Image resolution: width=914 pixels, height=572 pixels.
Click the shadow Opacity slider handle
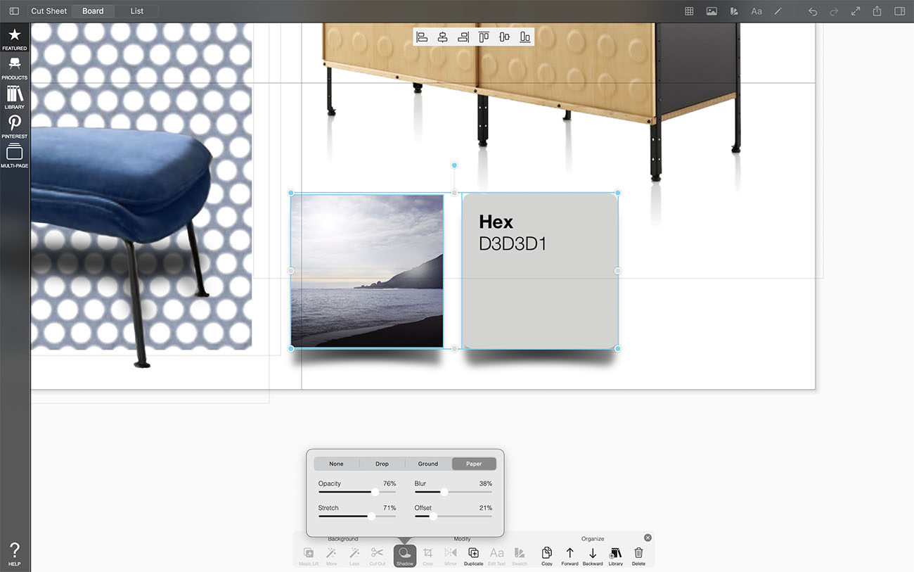(375, 492)
